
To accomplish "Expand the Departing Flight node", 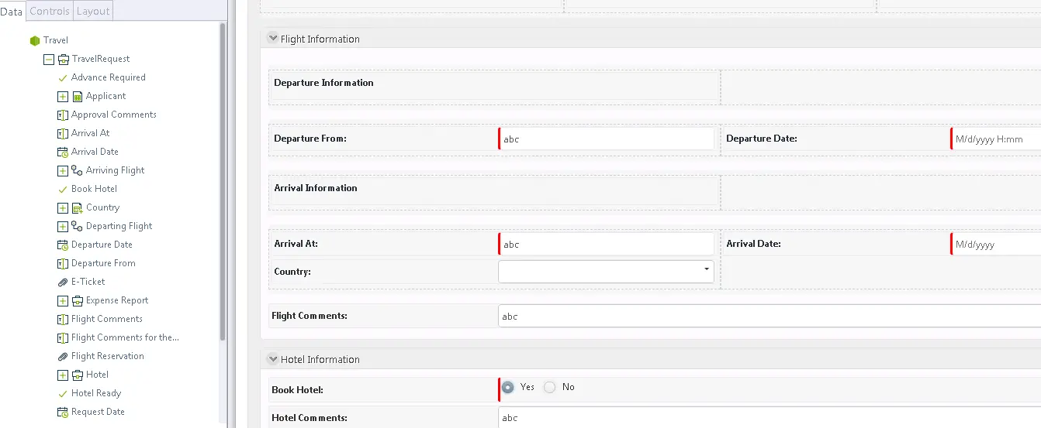I will 63,226.
